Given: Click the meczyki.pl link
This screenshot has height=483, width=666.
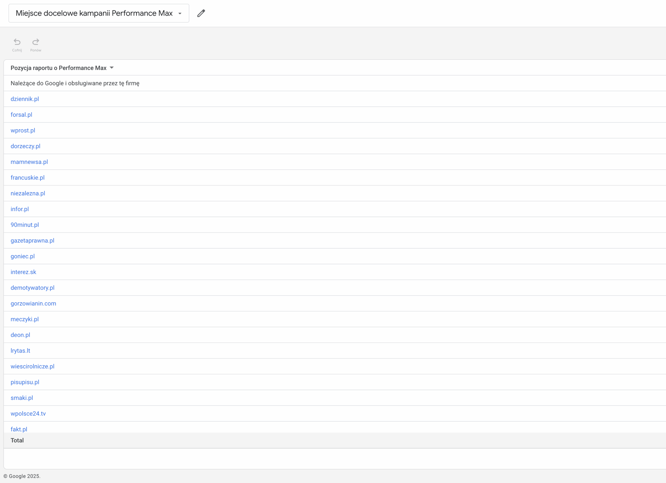Looking at the screenshot, I should (25, 319).
